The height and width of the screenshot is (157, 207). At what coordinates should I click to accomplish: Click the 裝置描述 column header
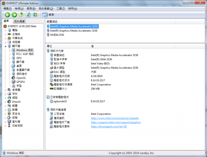point(111,22)
